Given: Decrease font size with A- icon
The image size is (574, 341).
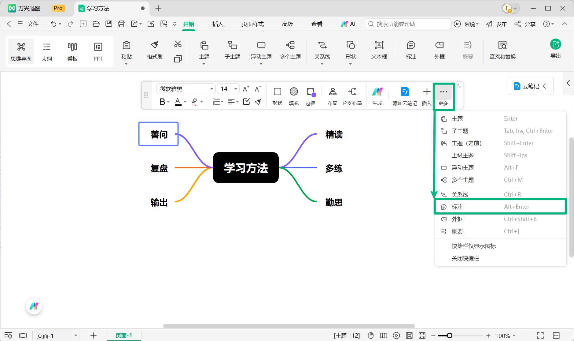Looking at the screenshot, I should coord(258,89).
